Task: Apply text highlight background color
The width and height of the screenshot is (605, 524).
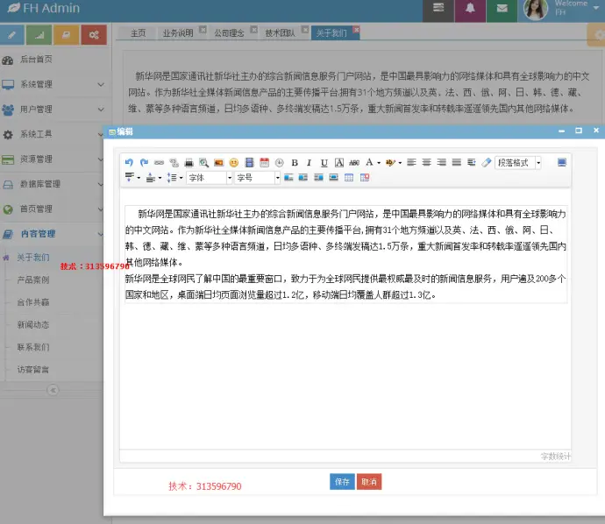Action: click(390, 163)
